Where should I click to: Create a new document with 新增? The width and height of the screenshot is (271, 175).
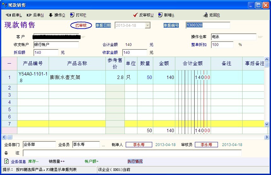point(166,15)
